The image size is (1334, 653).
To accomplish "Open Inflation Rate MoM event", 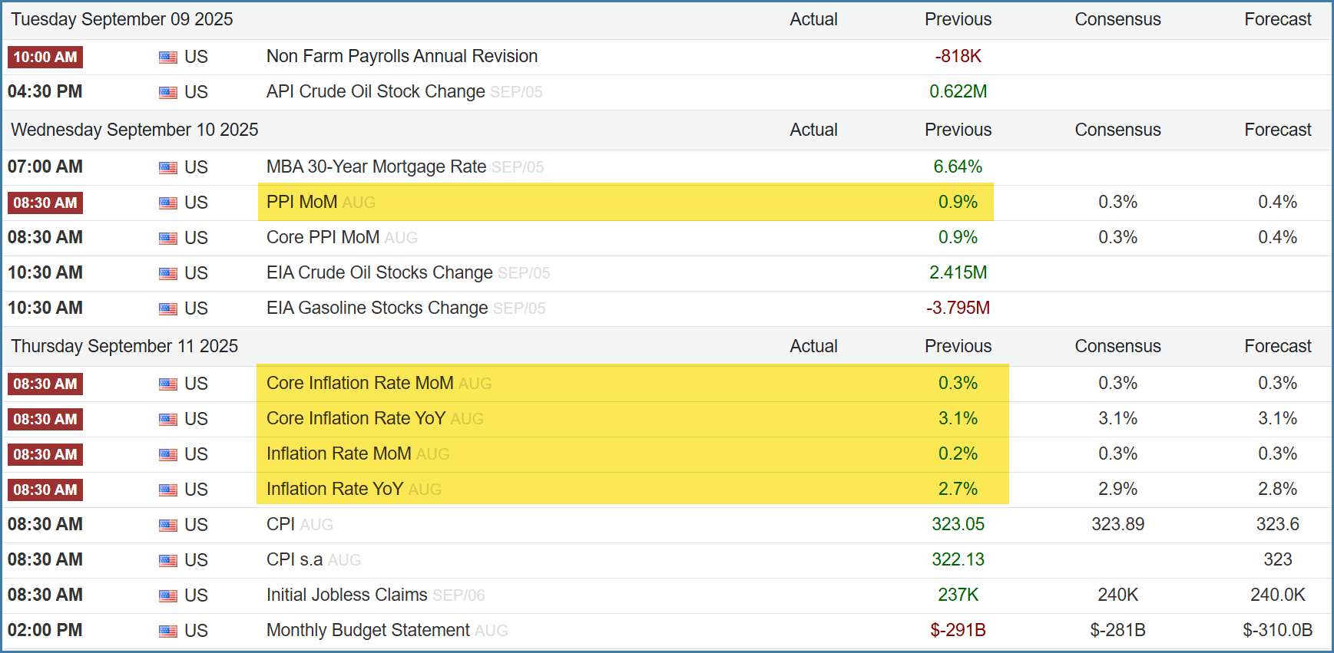I will (x=339, y=453).
